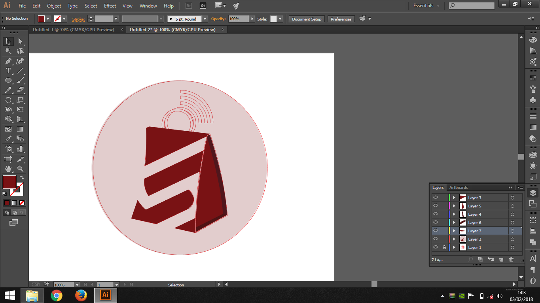
Task: Open the Symbols panel club icon
Action: (533, 100)
